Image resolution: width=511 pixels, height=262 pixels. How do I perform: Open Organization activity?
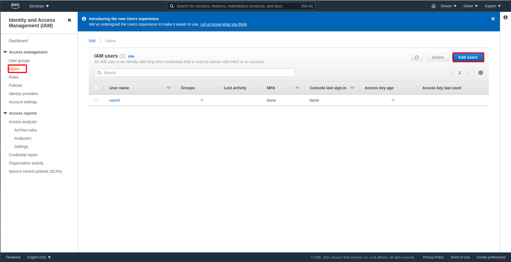(x=26, y=163)
